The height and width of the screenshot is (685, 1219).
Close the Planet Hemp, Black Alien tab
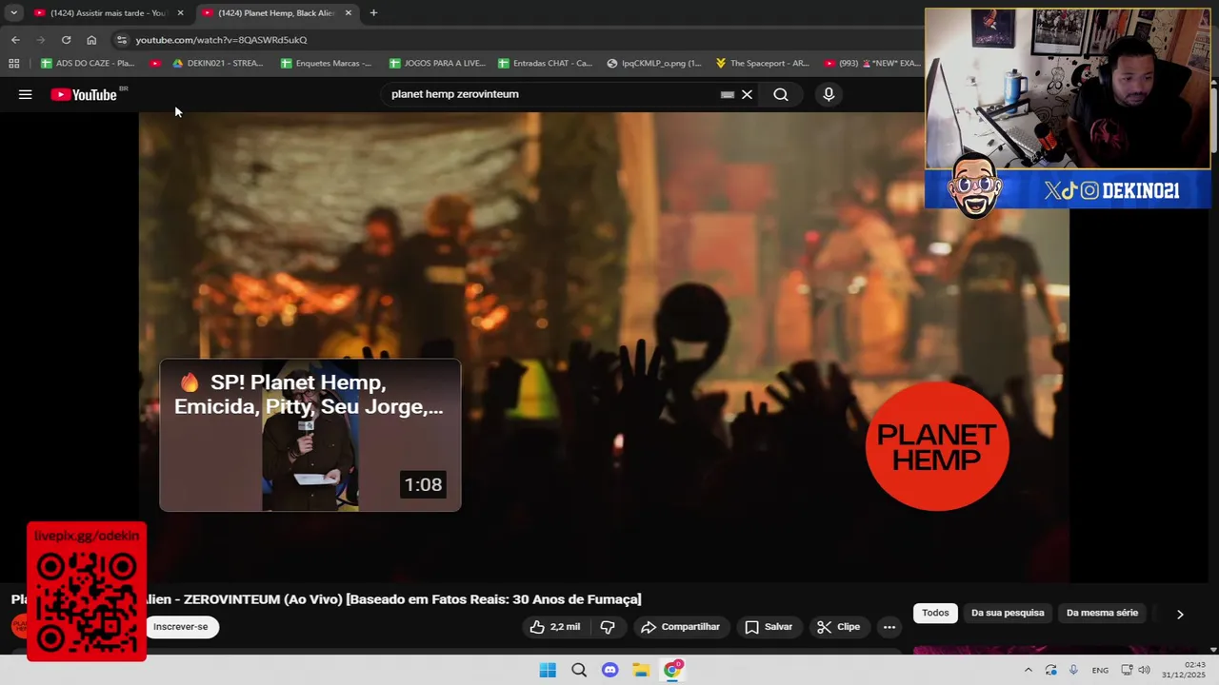click(x=348, y=13)
